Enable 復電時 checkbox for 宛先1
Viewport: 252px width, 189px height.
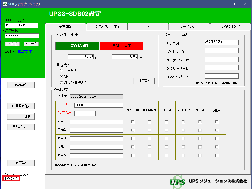click(166, 122)
